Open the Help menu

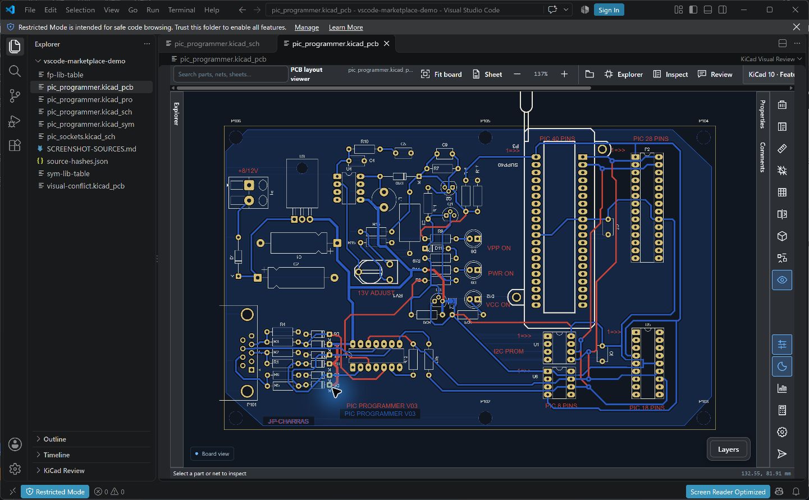point(212,10)
